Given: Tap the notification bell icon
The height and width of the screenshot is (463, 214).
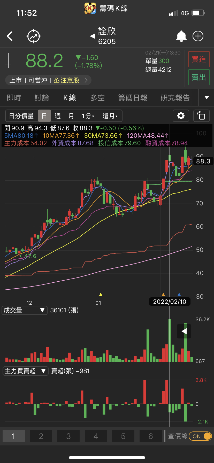Looking at the screenshot, I should tap(181, 36).
